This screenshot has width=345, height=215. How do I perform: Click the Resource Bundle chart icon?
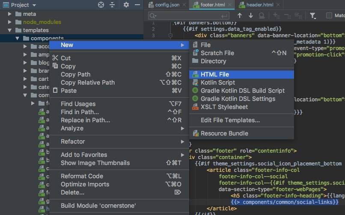tap(195, 133)
